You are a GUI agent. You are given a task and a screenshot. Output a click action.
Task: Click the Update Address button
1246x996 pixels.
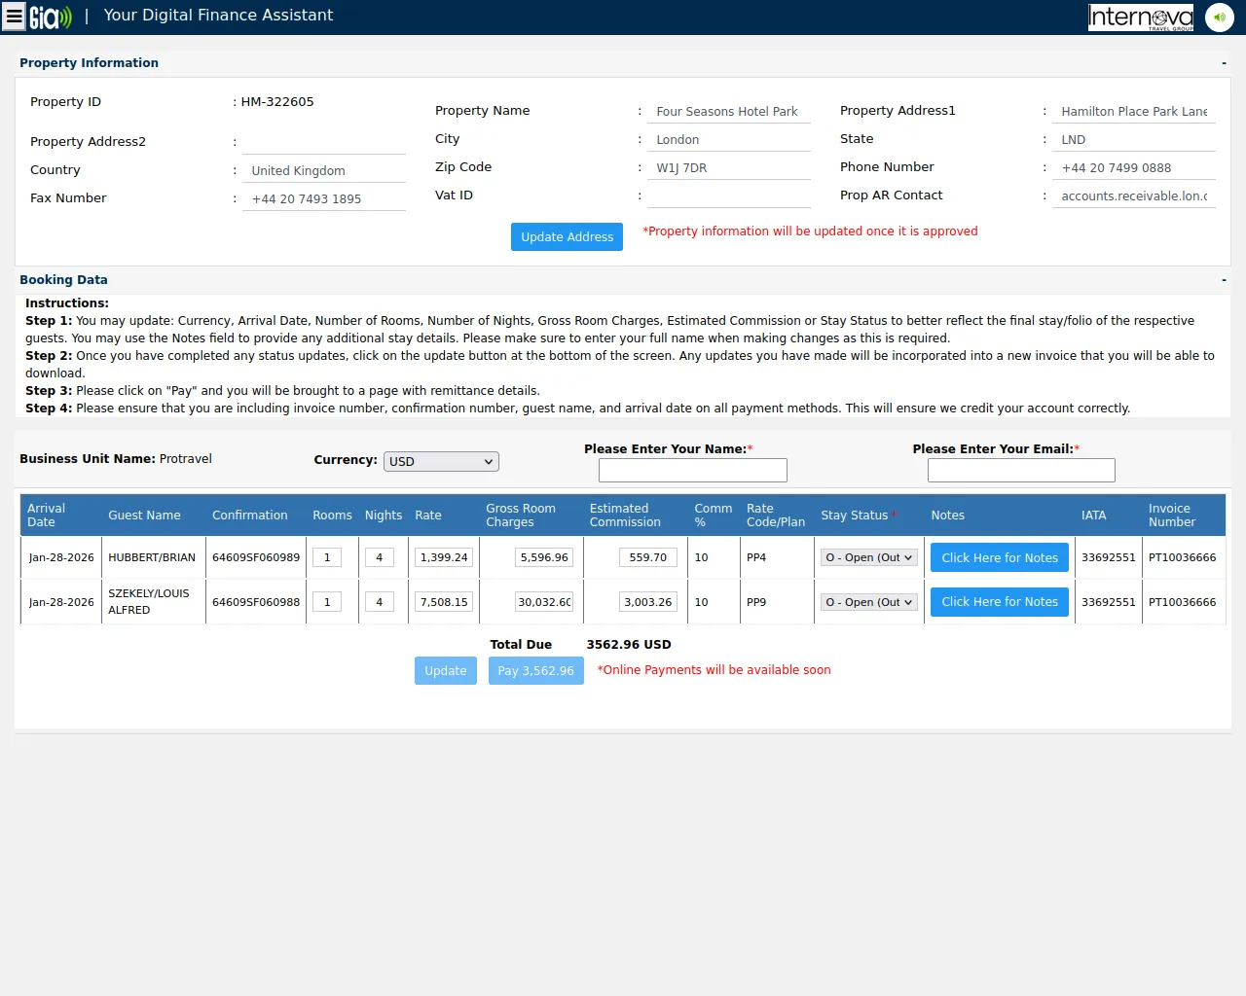click(567, 236)
